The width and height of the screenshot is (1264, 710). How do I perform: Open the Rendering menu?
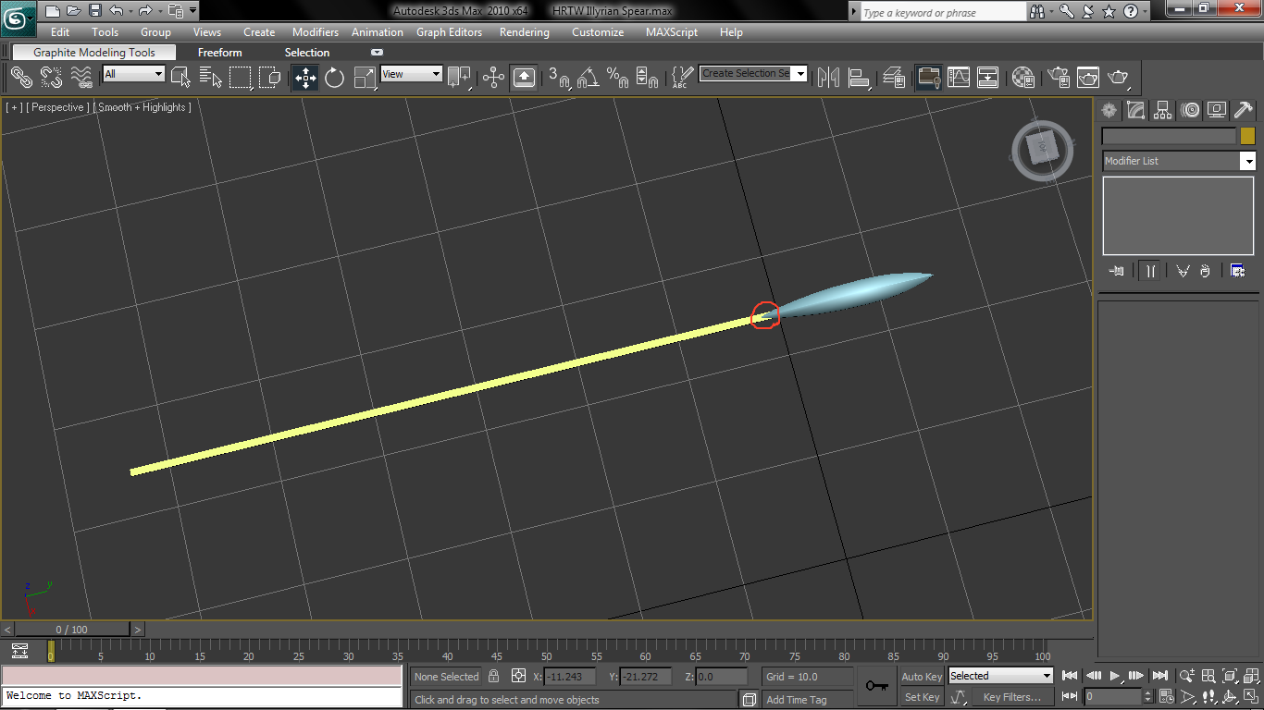point(525,31)
